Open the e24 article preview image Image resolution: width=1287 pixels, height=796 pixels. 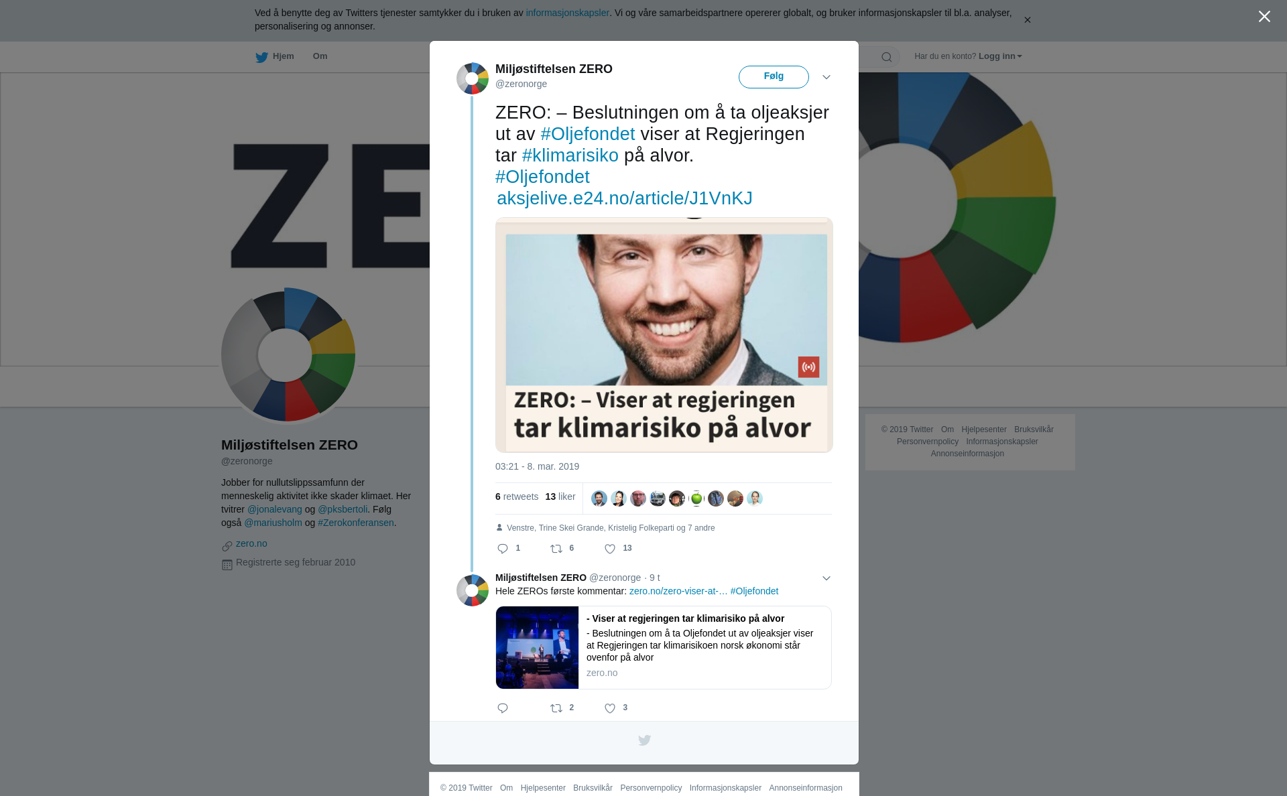click(x=664, y=335)
